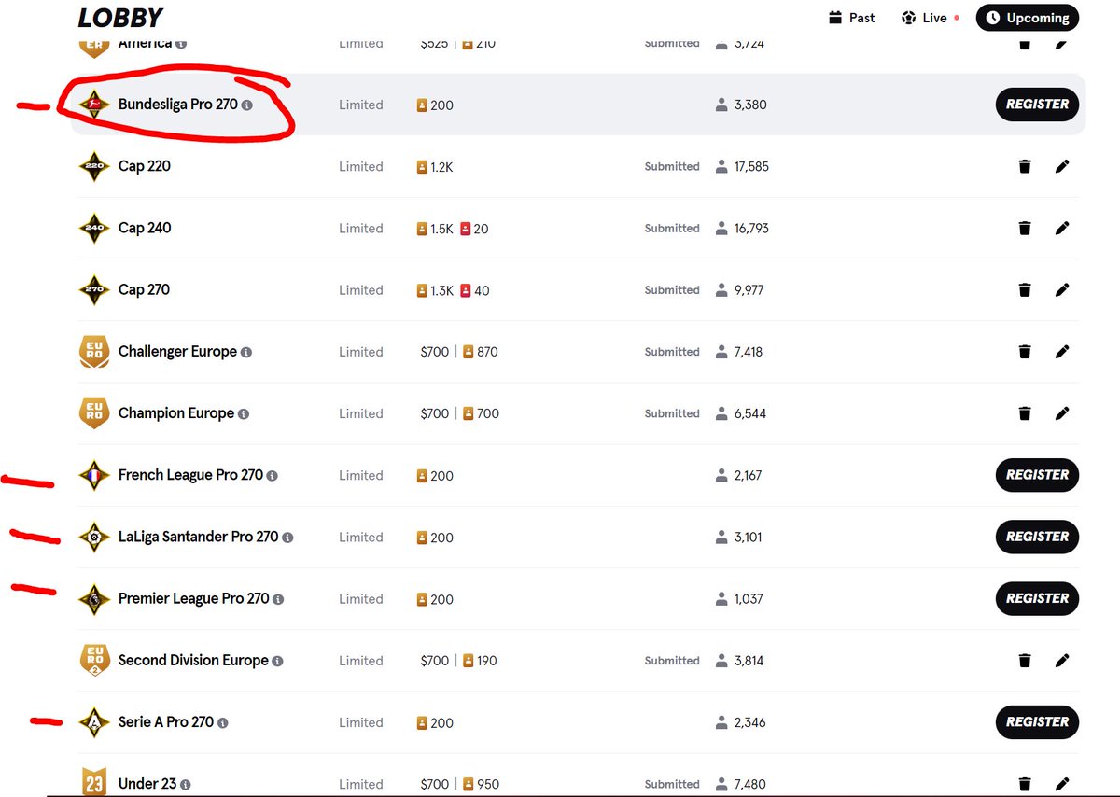Go to the LOBBY heading
Image resolution: width=1120 pixels, height=797 pixels.
pos(120,18)
